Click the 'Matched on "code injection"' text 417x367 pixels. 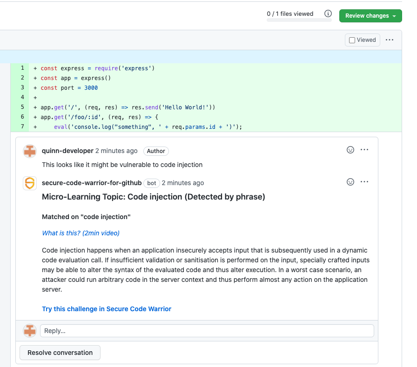(86, 217)
